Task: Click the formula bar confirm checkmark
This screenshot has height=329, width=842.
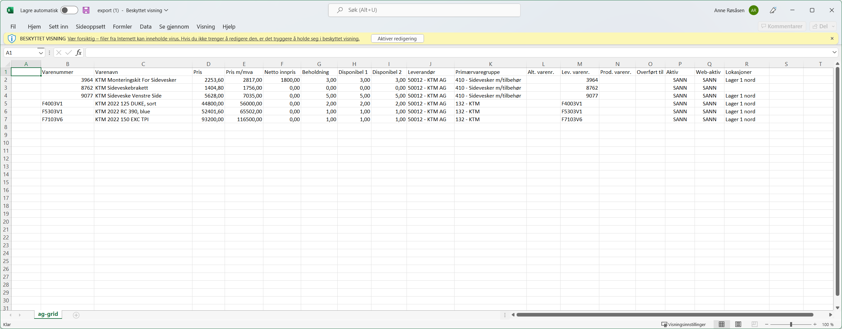Action: [68, 53]
